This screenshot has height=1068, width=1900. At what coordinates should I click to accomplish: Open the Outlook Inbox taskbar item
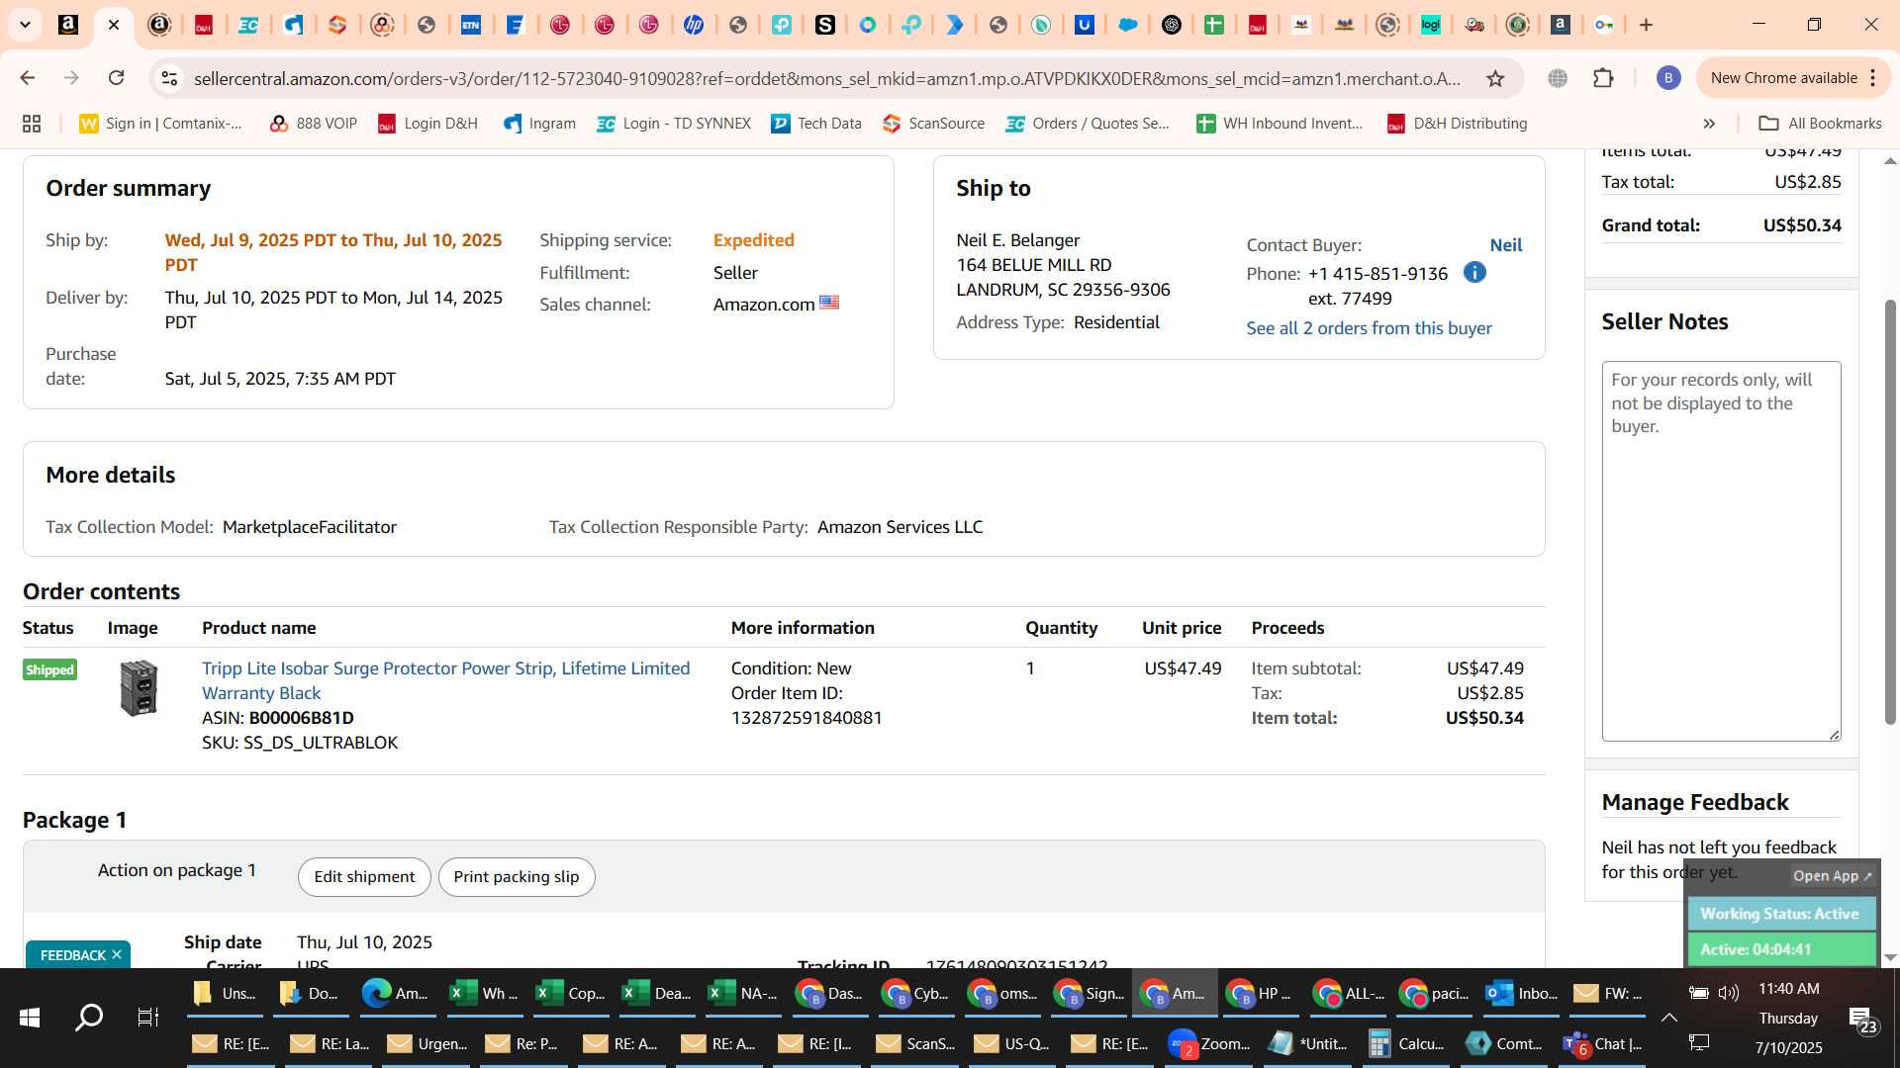pos(1521,993)
